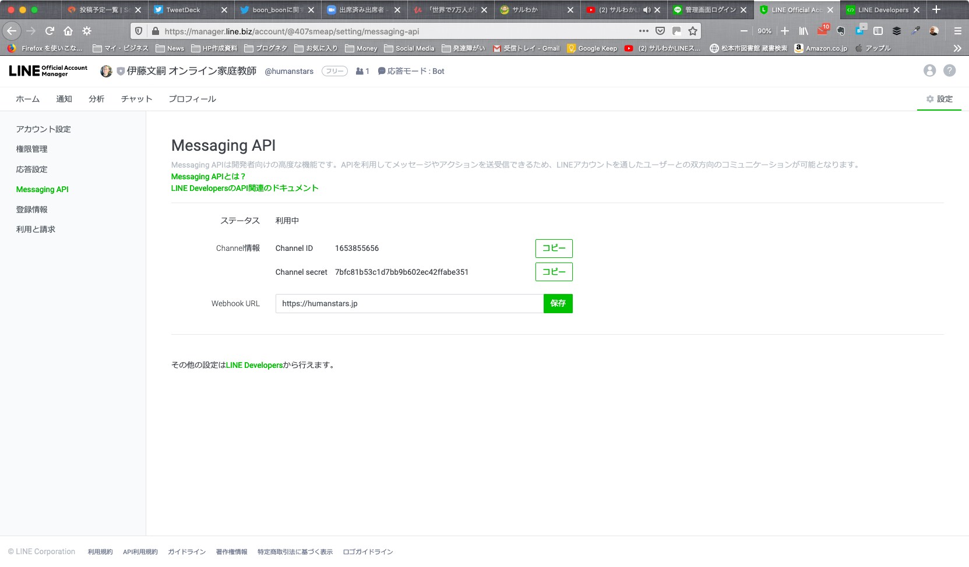Open the browser home page icon
The width and height of the screenshot is (969, 567).
point(68,31)
